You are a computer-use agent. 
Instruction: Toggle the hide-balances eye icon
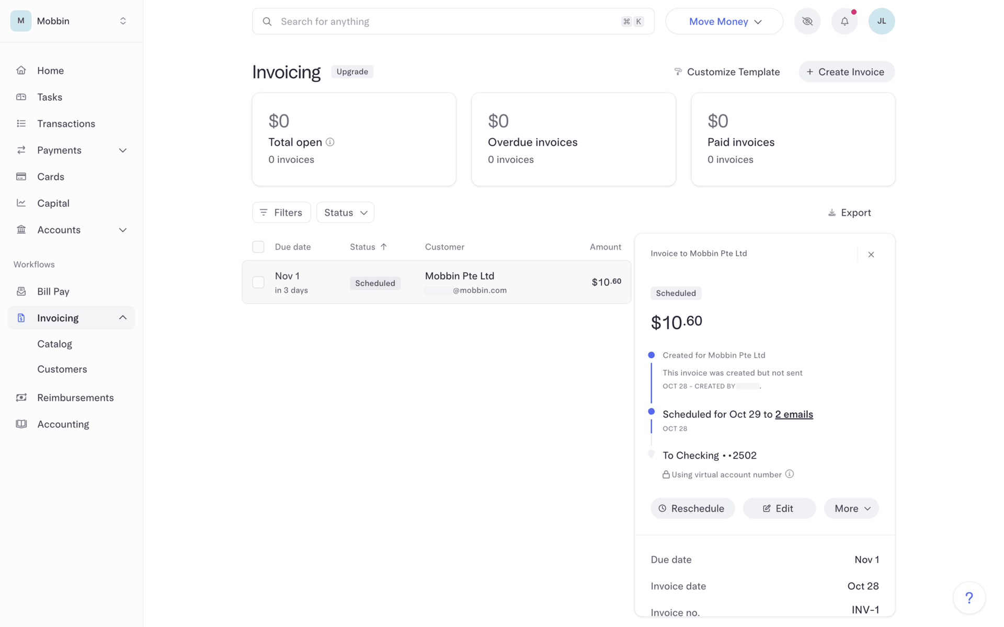click(807, 21)
